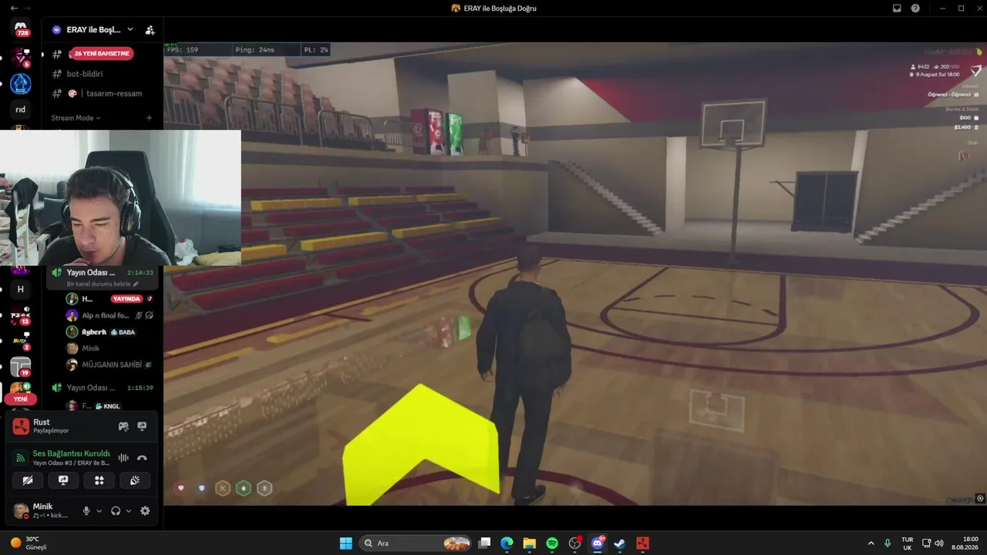This screenshot has width=987, height=555.
Task: Open Rust game from taskbar
Action: click(x=642, y=543)
